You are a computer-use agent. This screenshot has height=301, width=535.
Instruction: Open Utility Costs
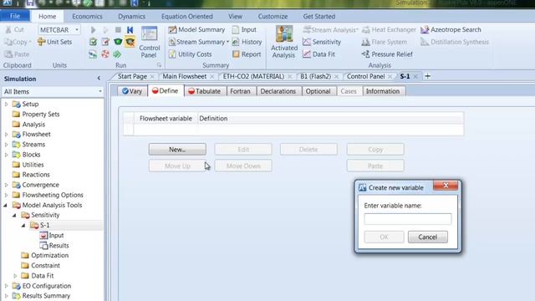[190, 54]
